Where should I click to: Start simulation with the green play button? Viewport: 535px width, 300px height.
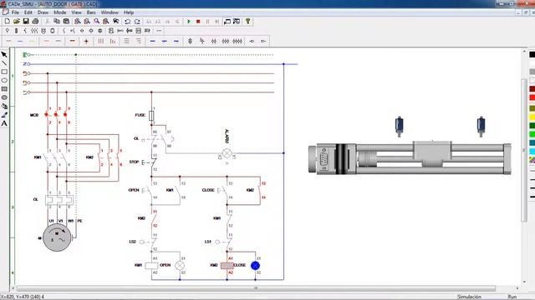pos(189,22)
